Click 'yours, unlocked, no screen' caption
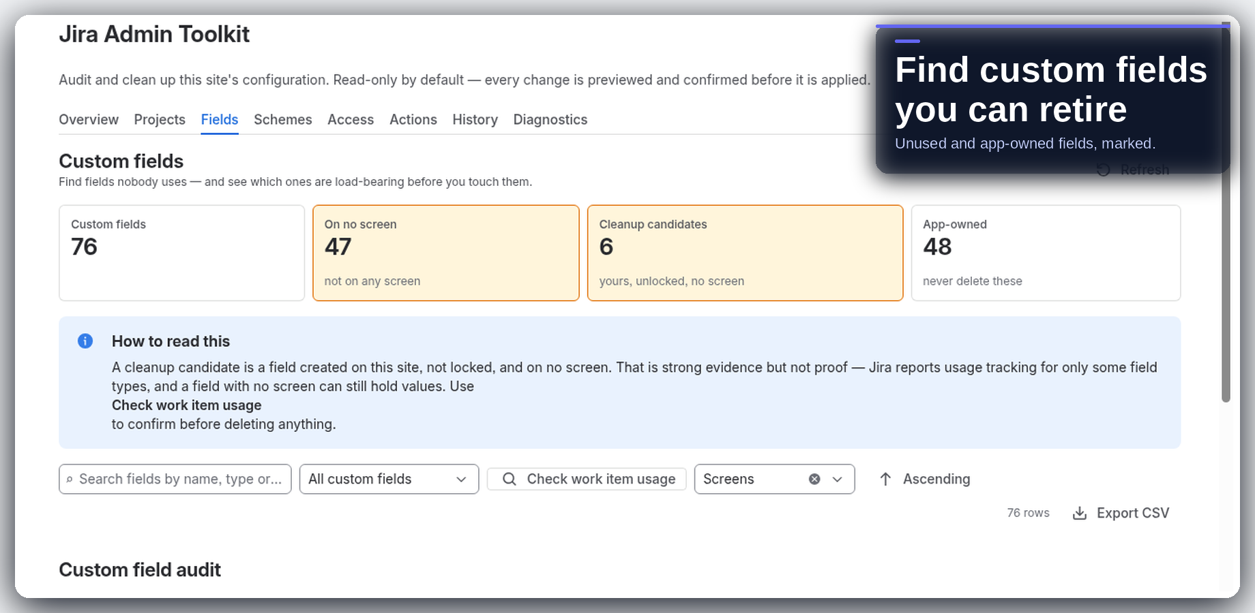The width and height of the screenshot is (1255, 613). pos(672,281)
